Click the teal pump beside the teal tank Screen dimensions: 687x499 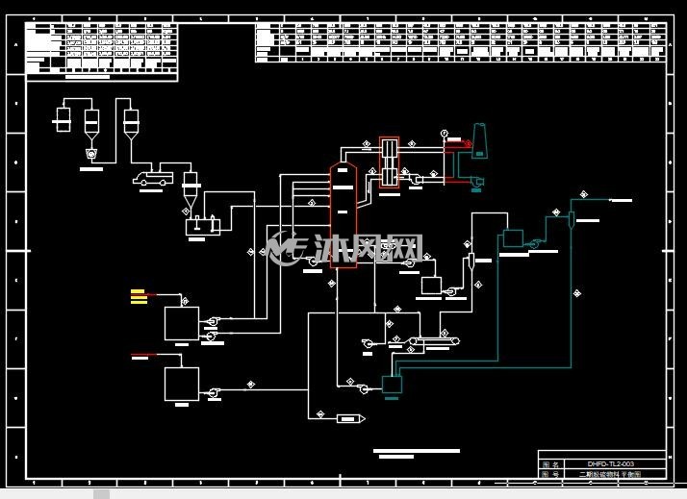tap(534, 243)
